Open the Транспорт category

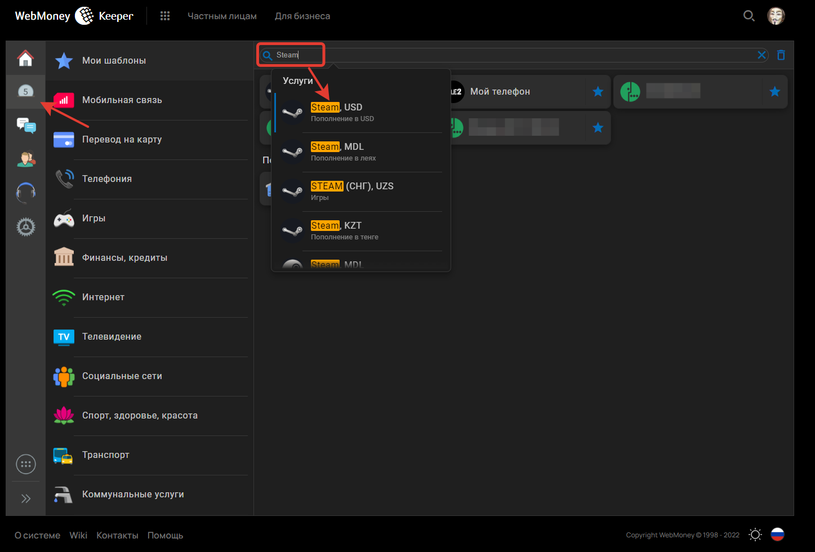[149, 455]
